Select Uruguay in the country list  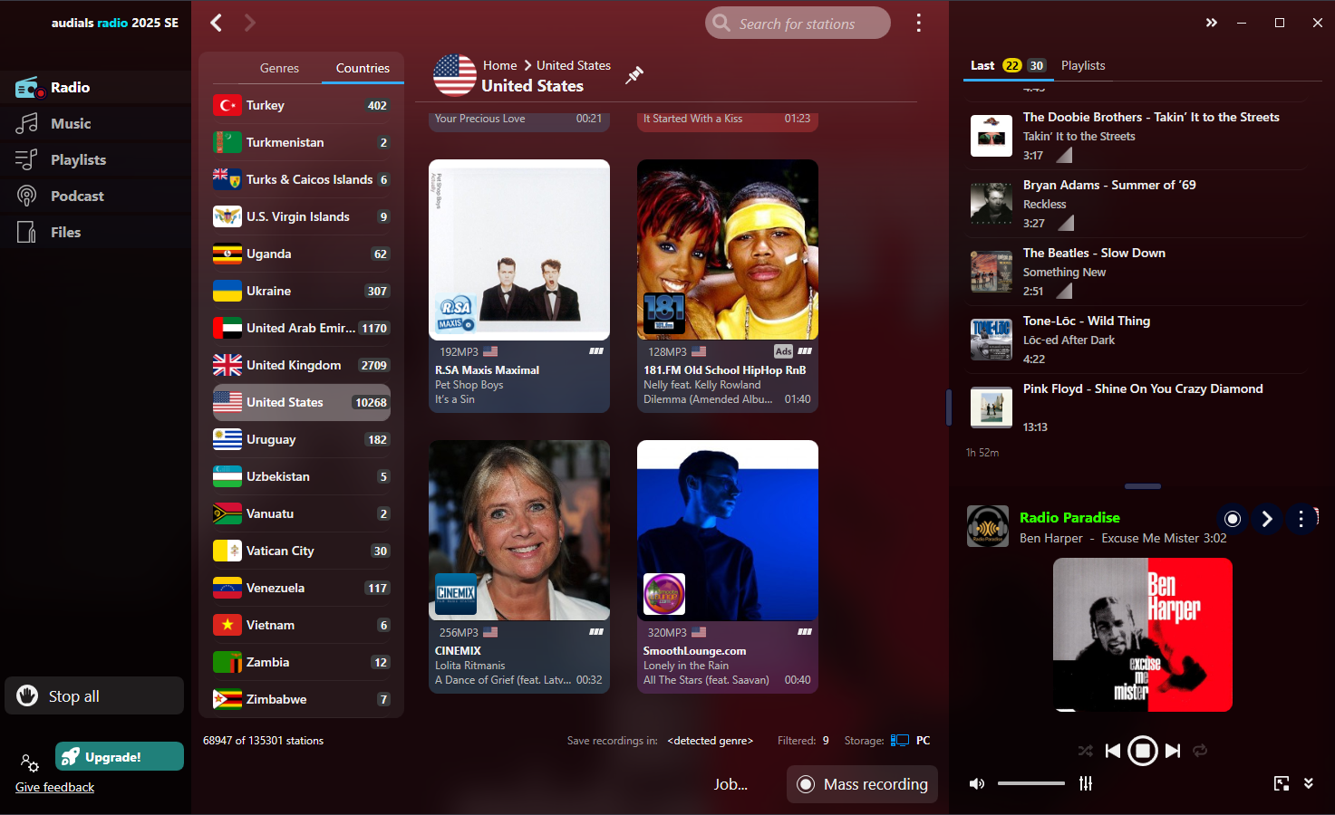click(302, 439)
